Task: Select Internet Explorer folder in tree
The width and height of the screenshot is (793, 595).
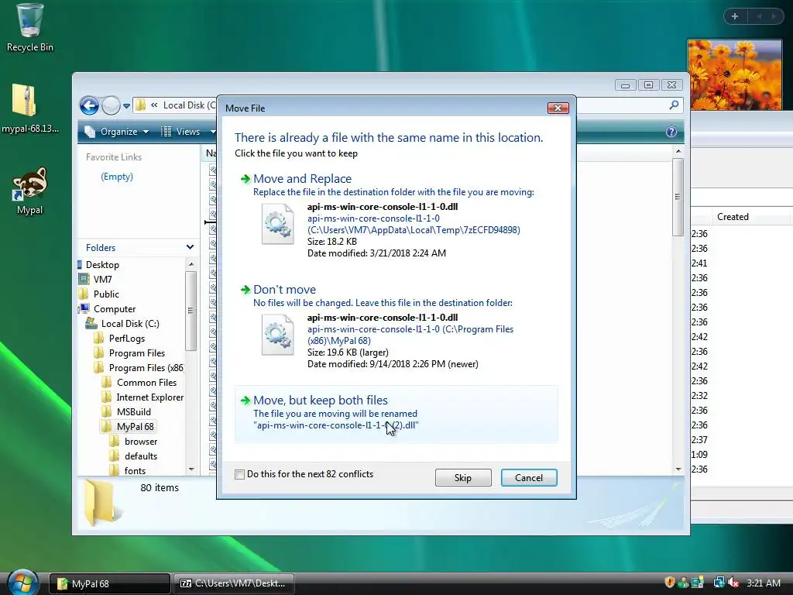Action: point(150,397)
